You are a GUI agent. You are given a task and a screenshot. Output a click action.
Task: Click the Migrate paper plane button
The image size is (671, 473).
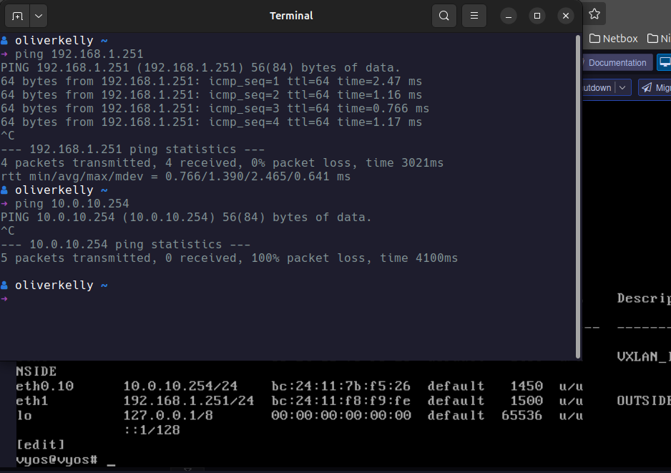pyautogui.click(x=655, y=88)
